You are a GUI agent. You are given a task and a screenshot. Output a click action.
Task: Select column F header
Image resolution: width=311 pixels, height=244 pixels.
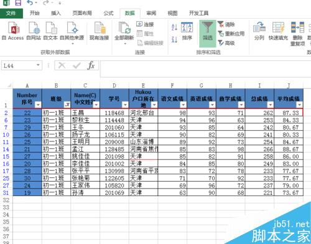pyautogui.click(x=172, y=85)
